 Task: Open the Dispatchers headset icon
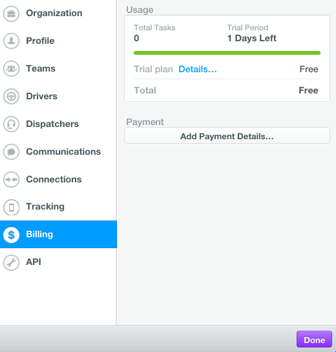pos(11,124)
